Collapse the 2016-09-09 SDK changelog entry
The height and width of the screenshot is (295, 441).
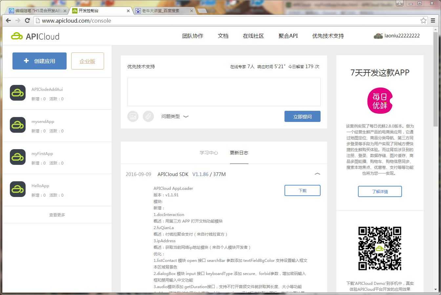coord(317,174)
